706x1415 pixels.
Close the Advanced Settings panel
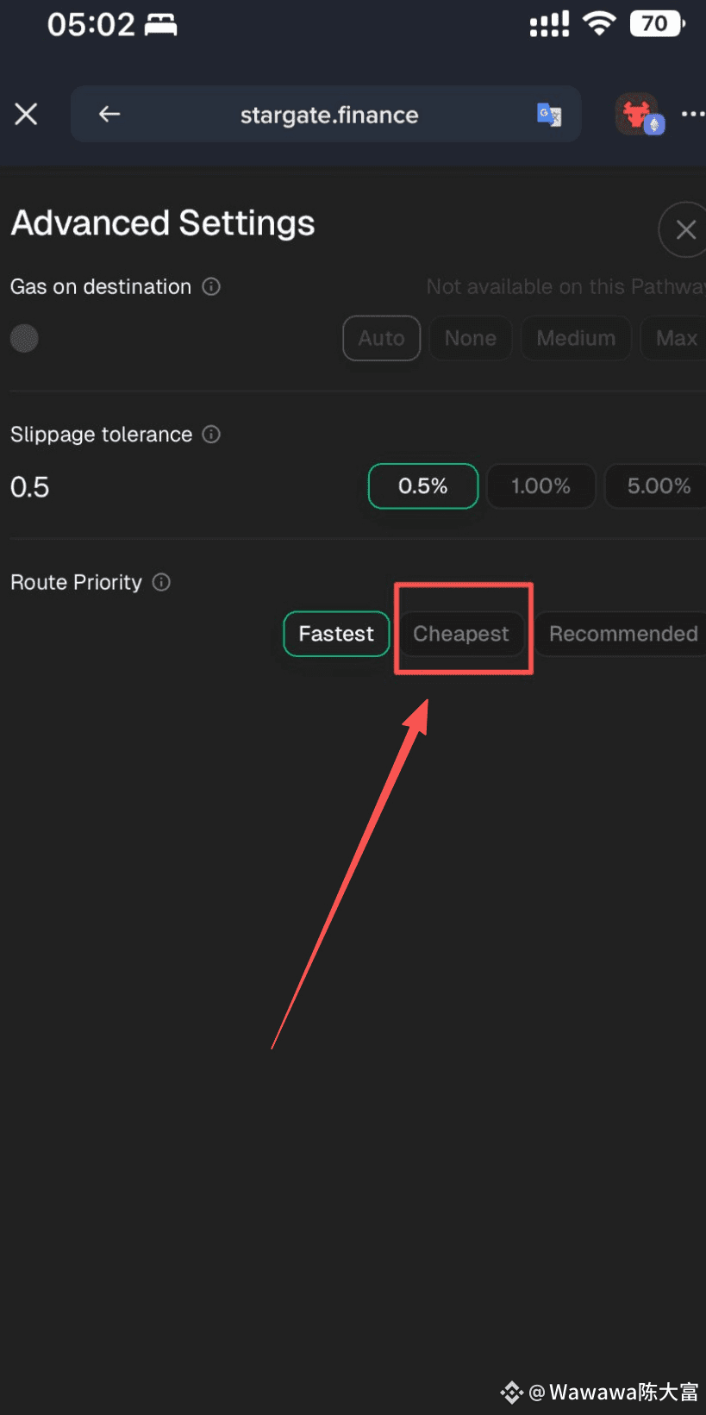[x=685, y=229]
